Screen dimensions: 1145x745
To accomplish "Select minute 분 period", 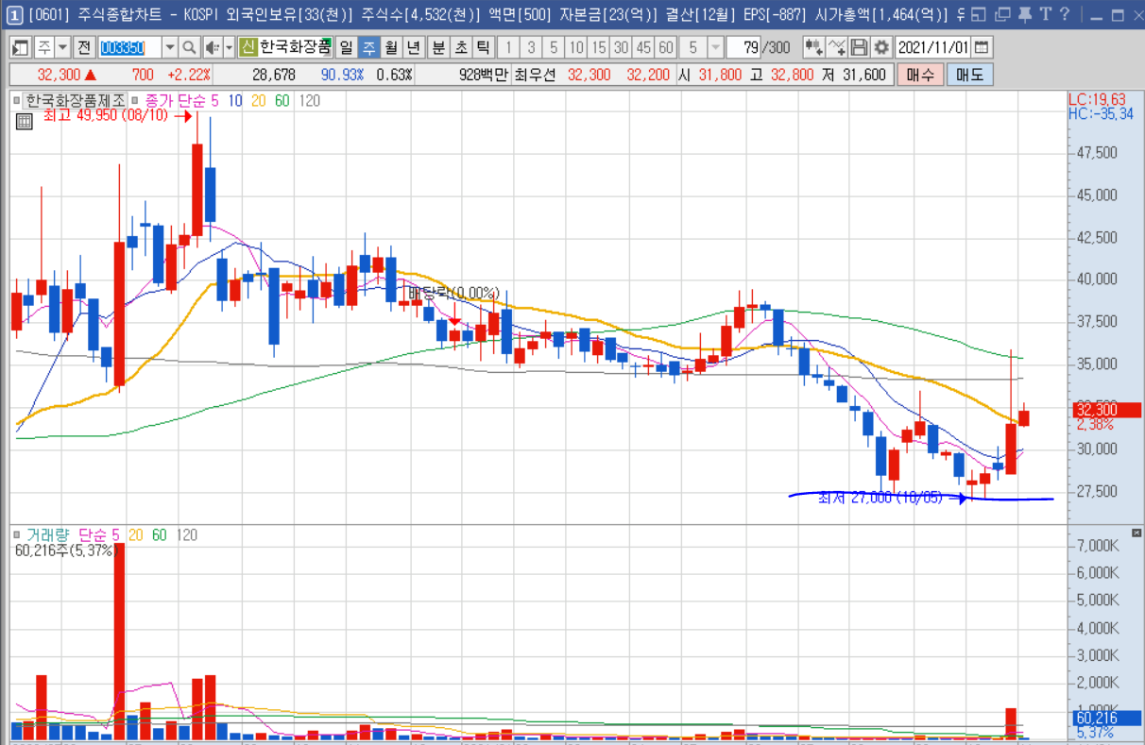I will pyautogui.click(x=438, y=47).
